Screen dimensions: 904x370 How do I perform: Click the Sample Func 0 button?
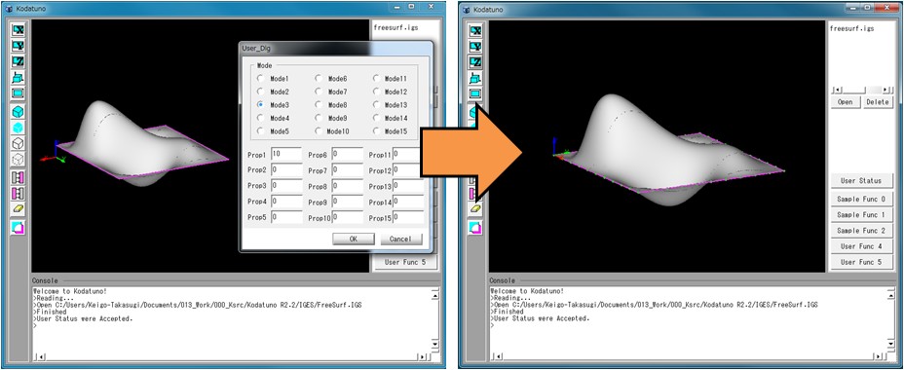coord(861,200)
